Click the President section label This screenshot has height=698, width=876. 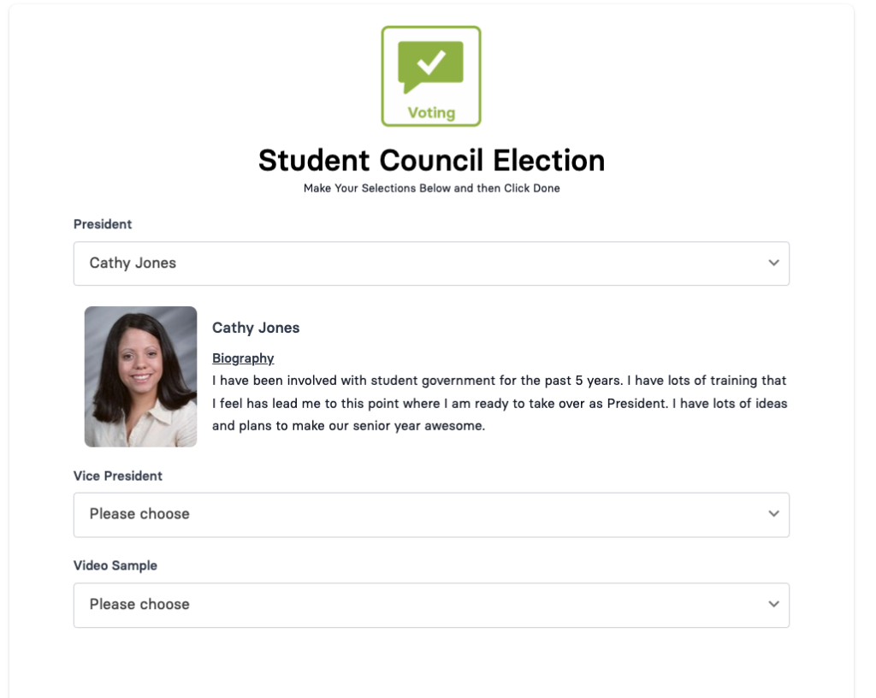point(102,224)
